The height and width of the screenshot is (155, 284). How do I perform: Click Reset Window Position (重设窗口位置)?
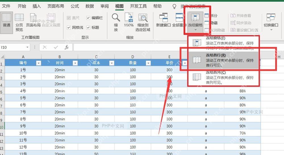point(244,30)
